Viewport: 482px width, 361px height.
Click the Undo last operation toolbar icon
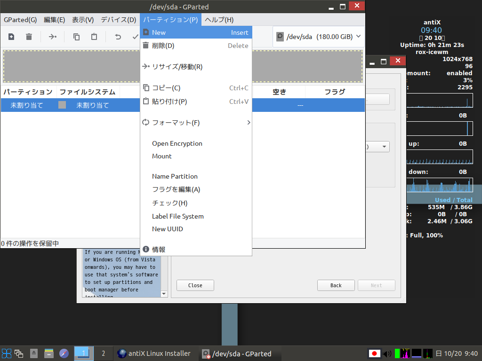click(118, 37)
